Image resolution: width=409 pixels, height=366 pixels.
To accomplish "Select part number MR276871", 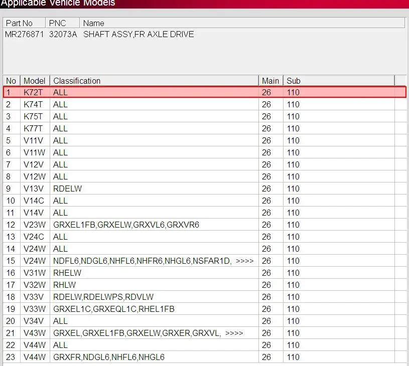I will (x=24, y=34).
